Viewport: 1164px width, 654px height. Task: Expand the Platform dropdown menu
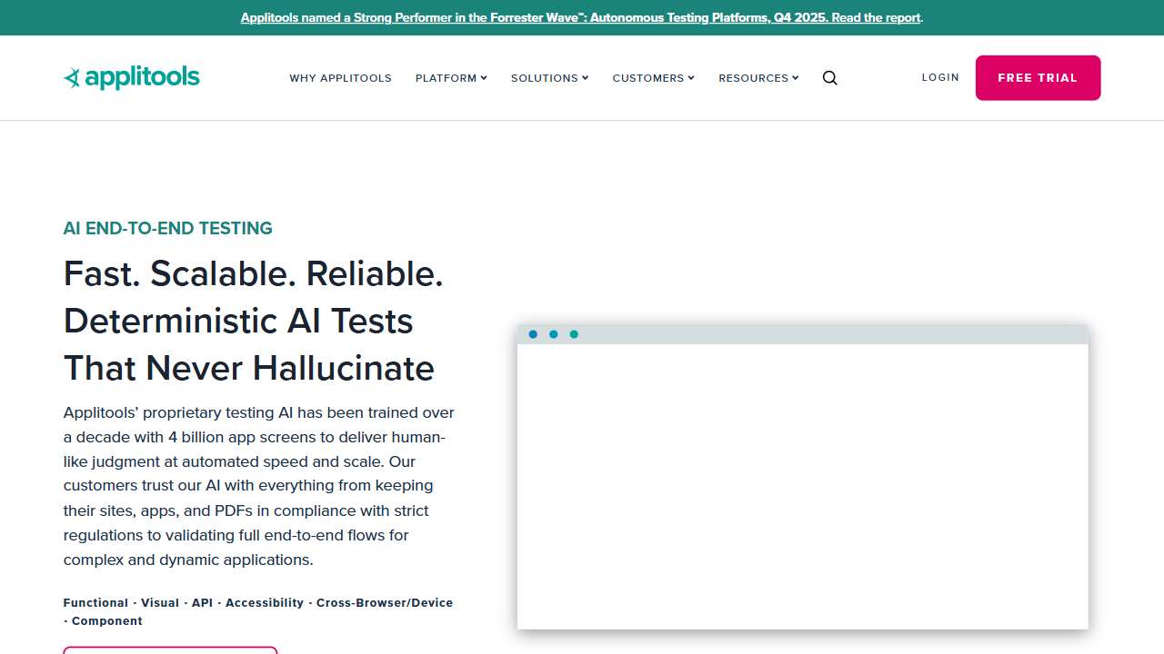pyautogui.click(x=451, y=78)
